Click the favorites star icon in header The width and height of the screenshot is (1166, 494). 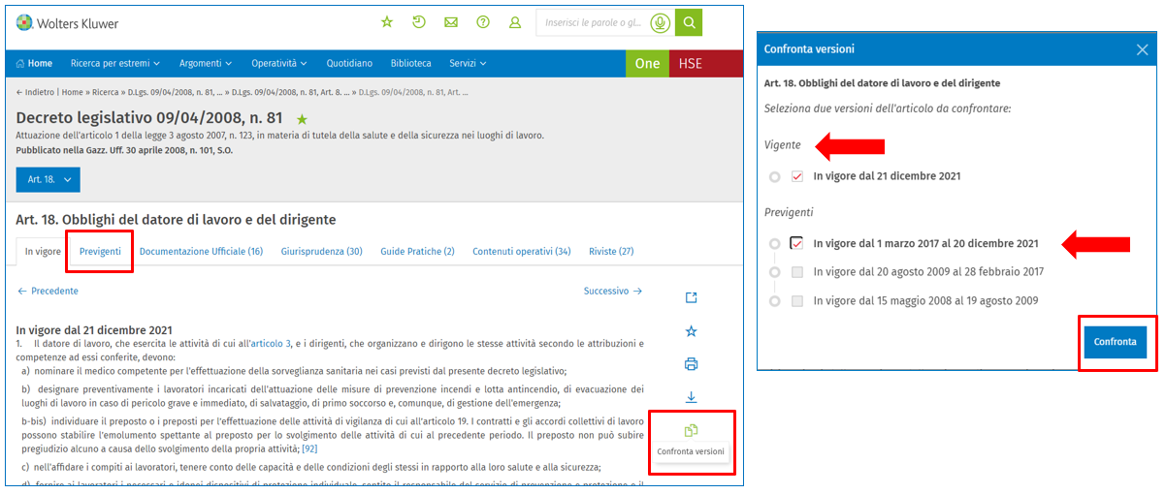(x=387, y=22)
